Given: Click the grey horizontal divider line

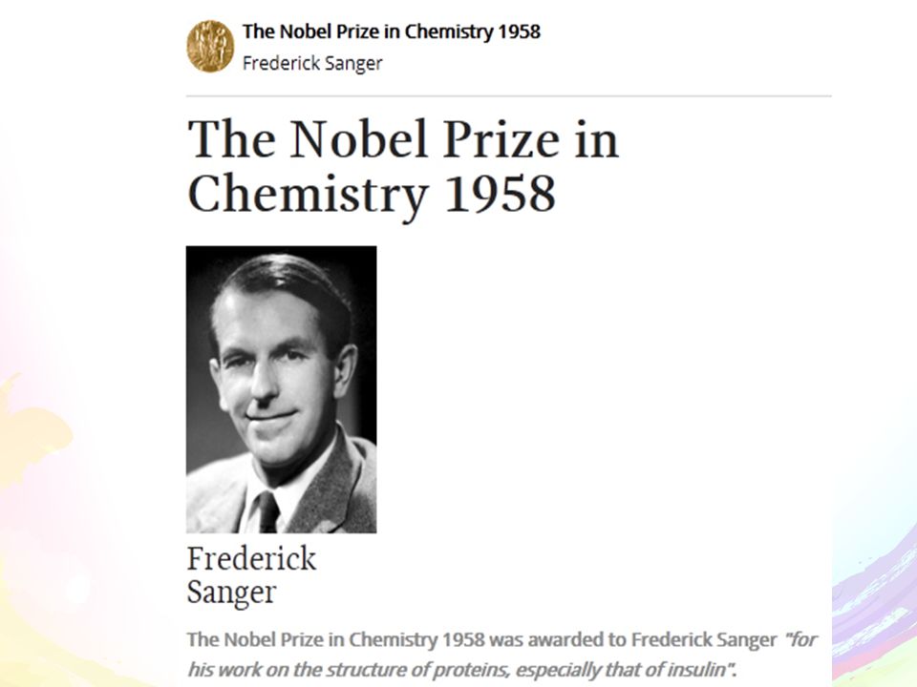Looking at the screenshot, I should [509, 95].
